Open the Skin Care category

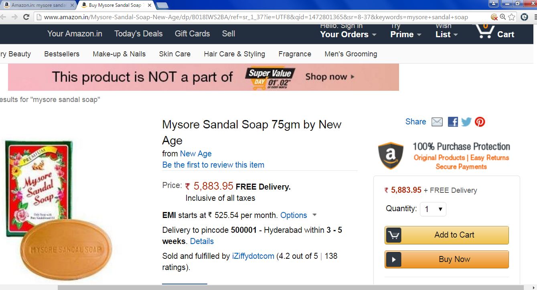click(174, 54)
